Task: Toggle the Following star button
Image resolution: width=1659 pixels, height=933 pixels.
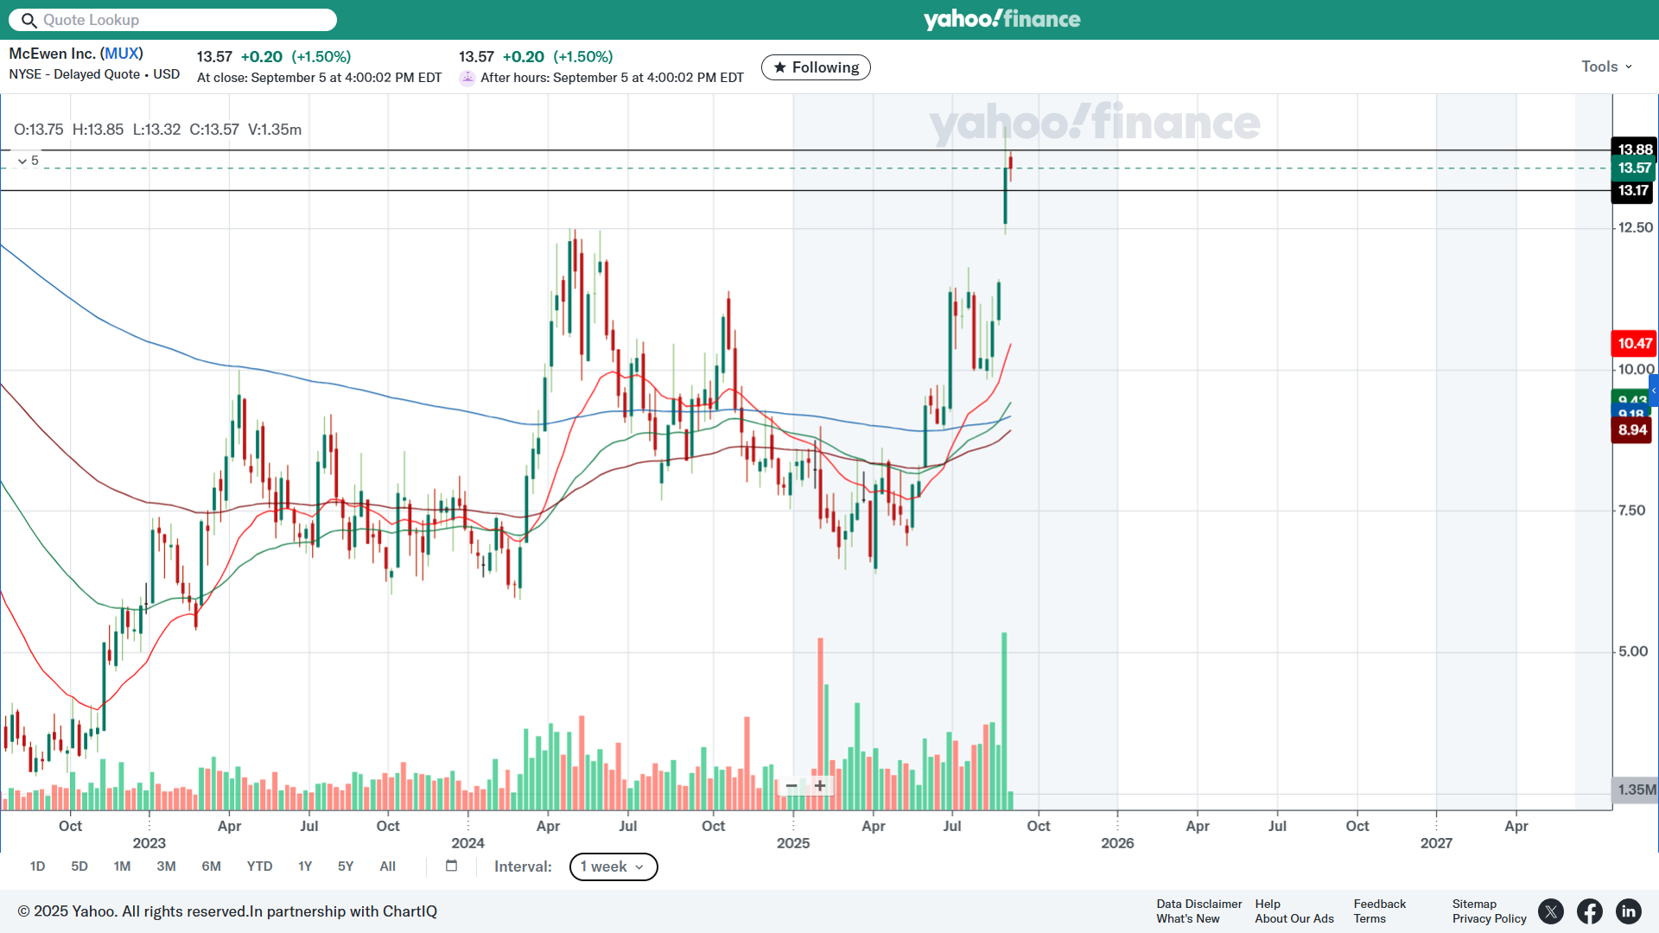Action: click(816, 67)
